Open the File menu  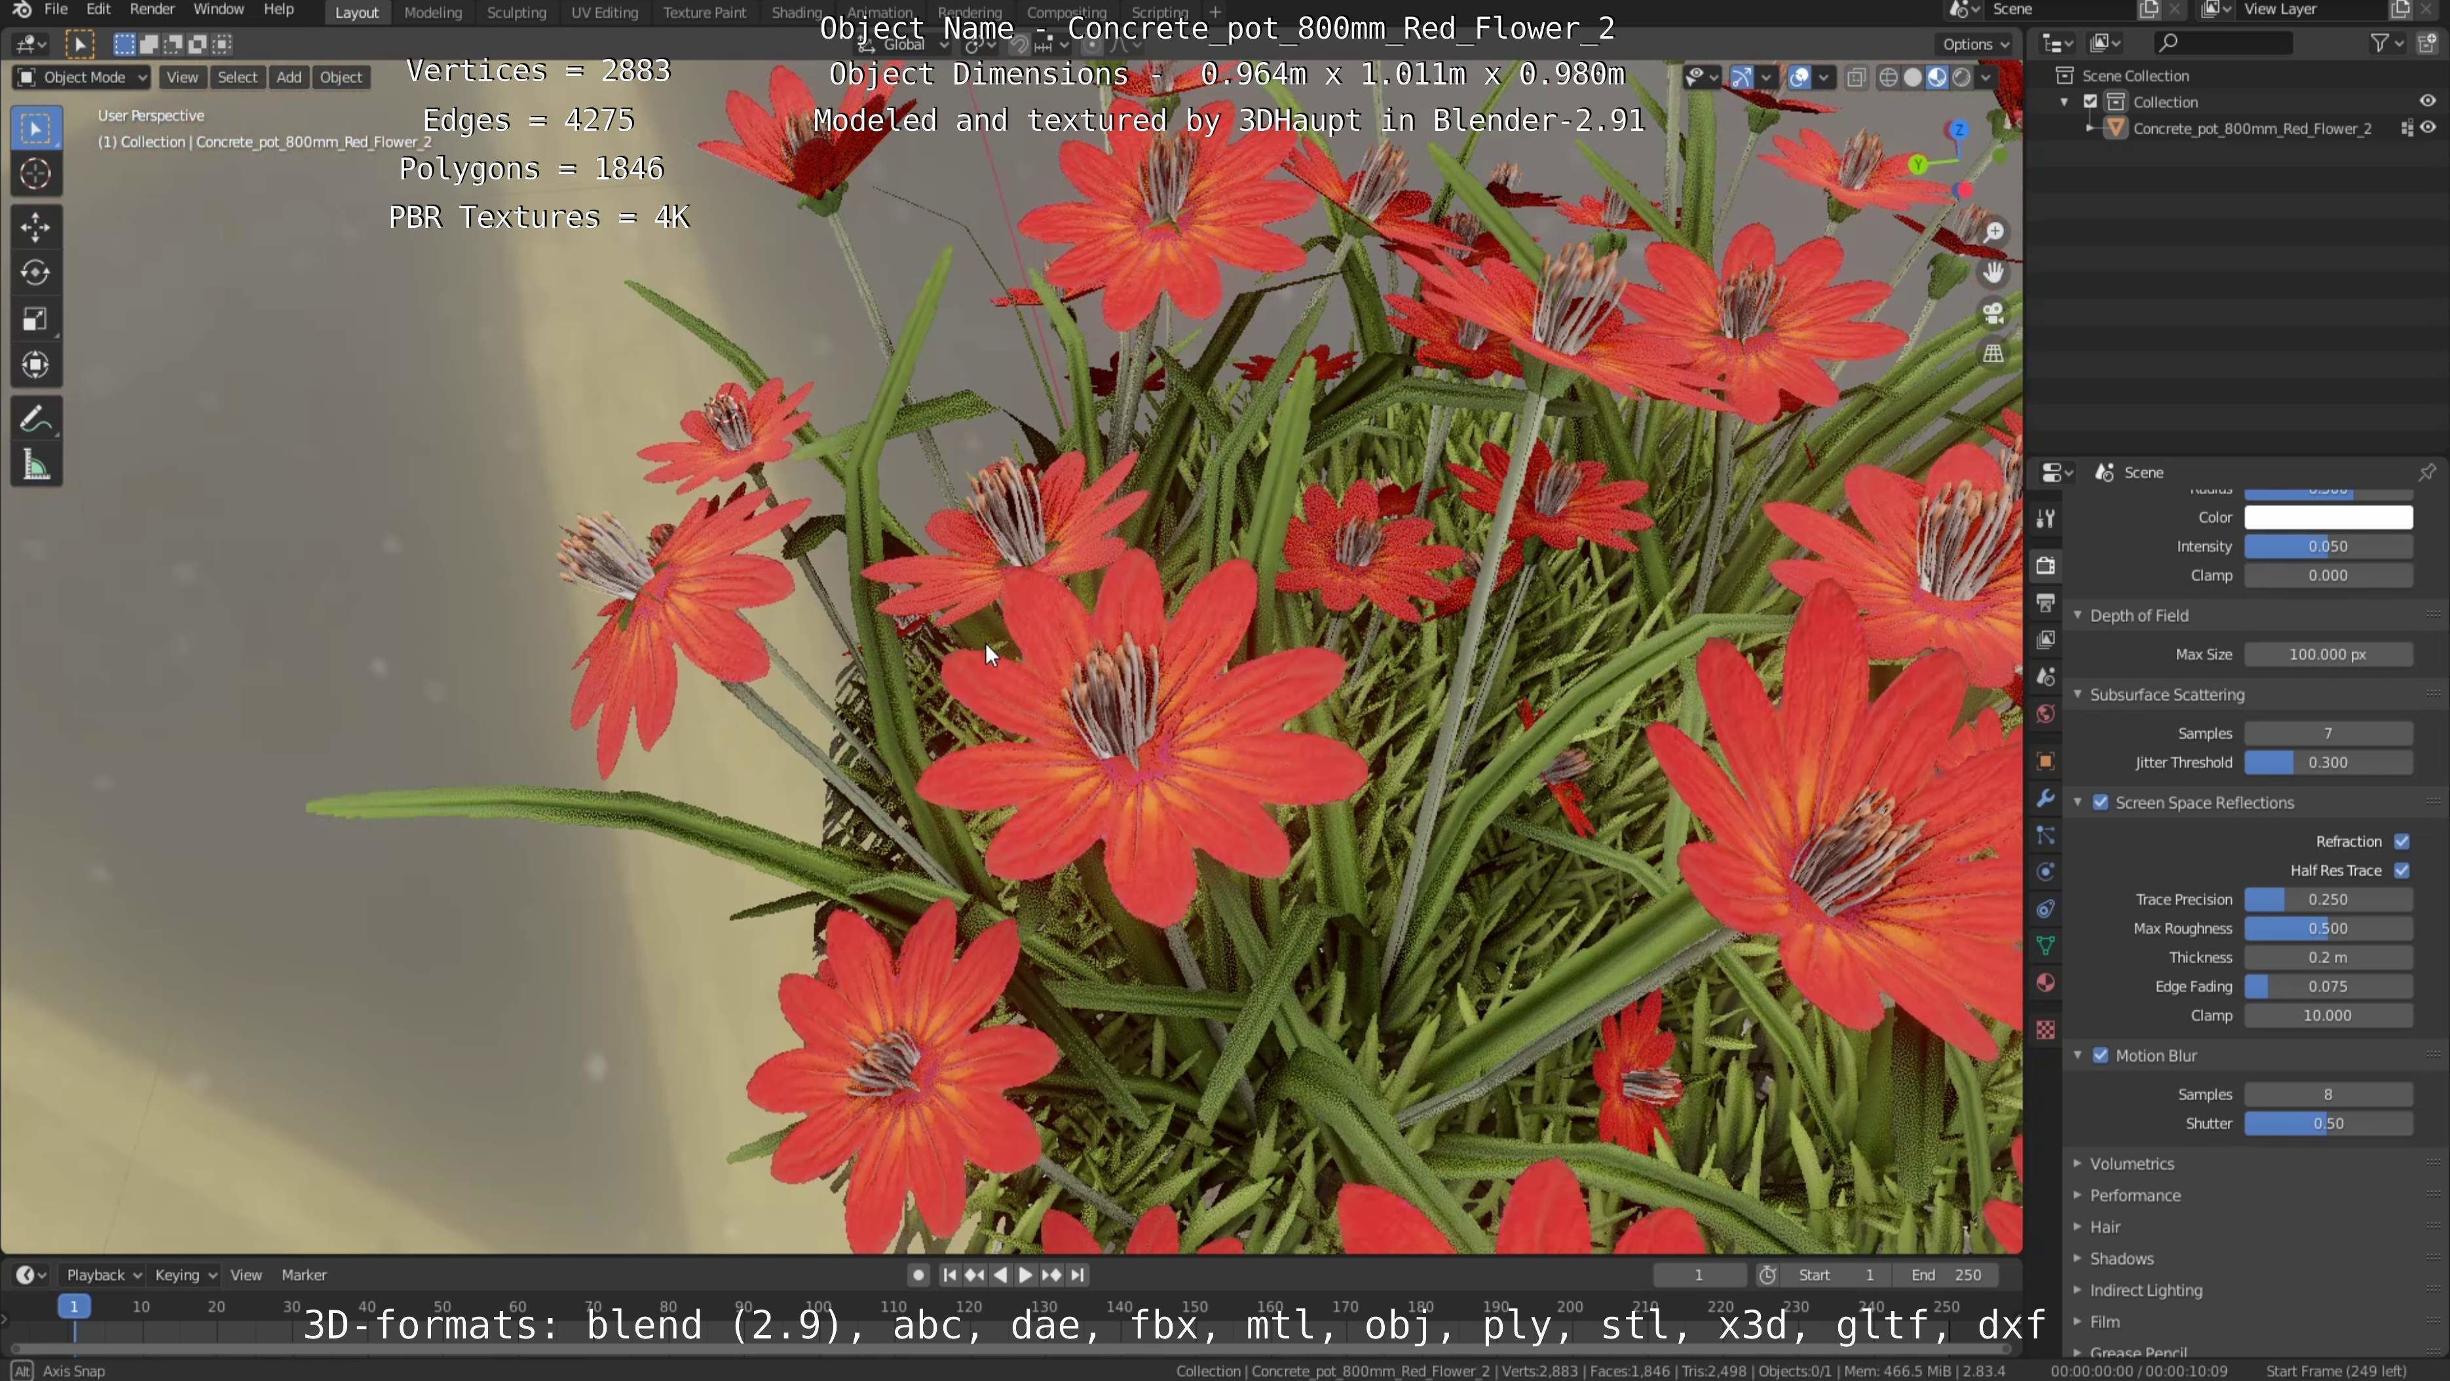click(x=55, y=10)
